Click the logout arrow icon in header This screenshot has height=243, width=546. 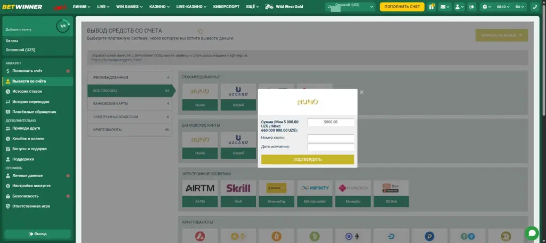(472, 6)
